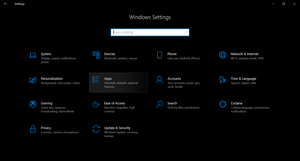This screenshot has height=161, width=300.
Task: Go back with the back arrow
Action: coord(5,4)
